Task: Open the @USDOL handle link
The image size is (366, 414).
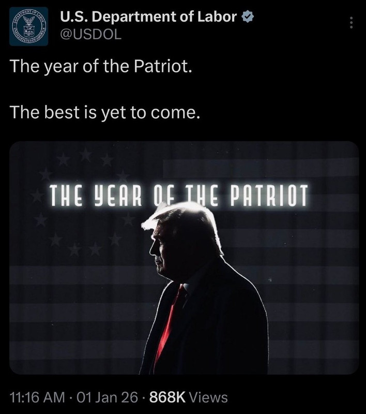Action: [x=91, y=34]
